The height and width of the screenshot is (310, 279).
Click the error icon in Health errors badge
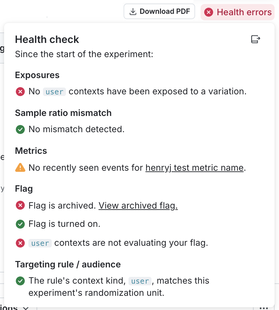click(209, 12)
